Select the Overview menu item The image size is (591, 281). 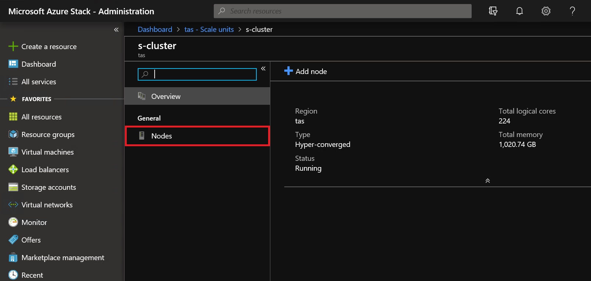click(x=197, y=96)
